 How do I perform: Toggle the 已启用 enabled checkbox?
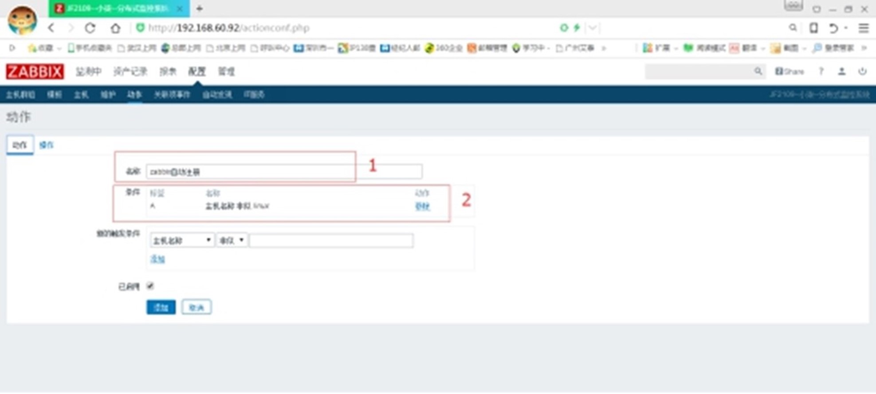(150, 286)
